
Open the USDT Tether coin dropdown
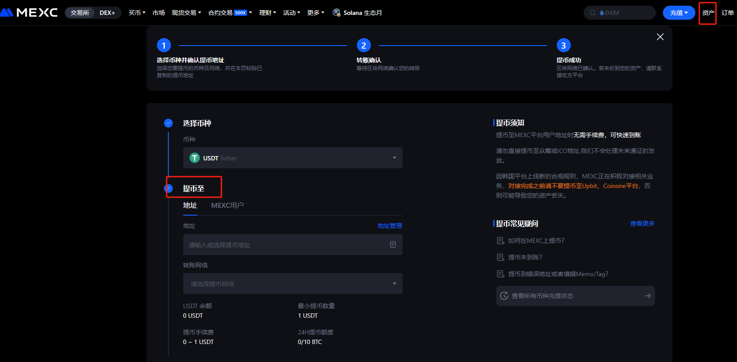293,158
